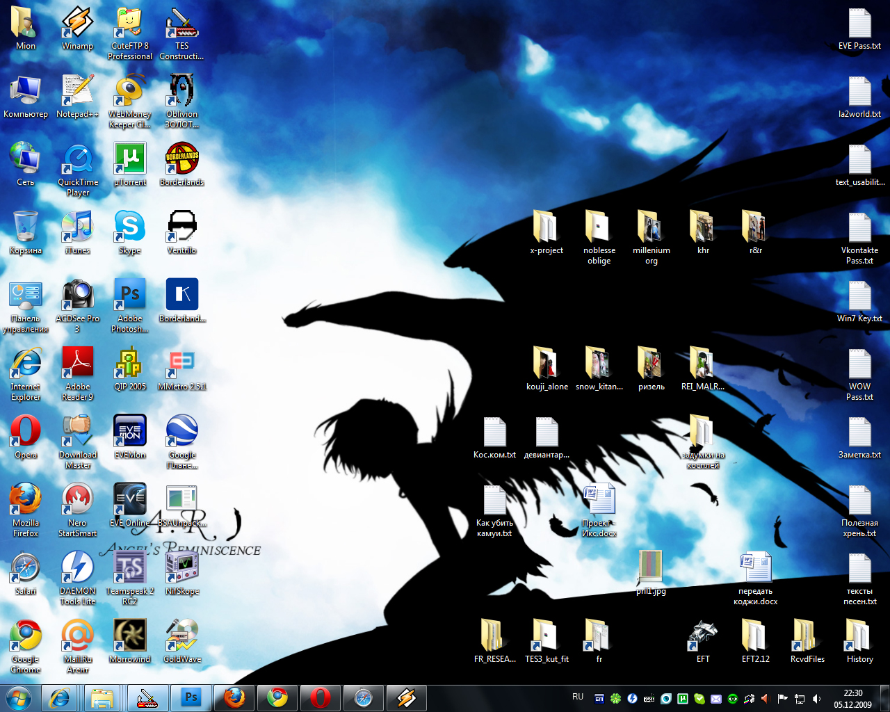Open the Action Center flag tray icon
Viewport: 890px width, 712px height.
click(x=782, y=698)
